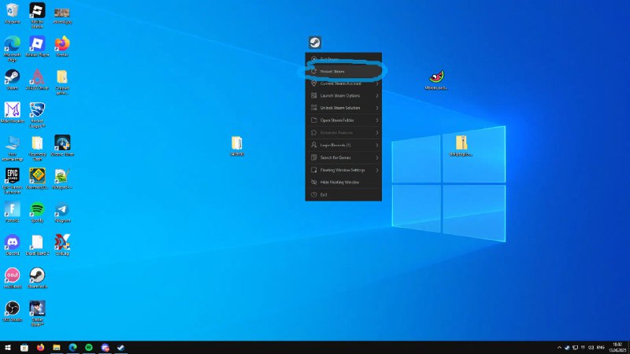This screenshot has width=630, height=354.
Task: Expand the Floating Window Settings submenu
Action: [343, 170]
